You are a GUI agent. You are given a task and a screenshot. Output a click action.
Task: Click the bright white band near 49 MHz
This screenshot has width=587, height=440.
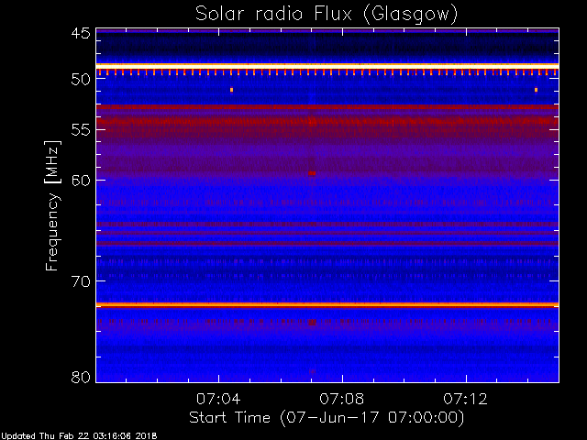pyautogui.click(x=327, y=66)
